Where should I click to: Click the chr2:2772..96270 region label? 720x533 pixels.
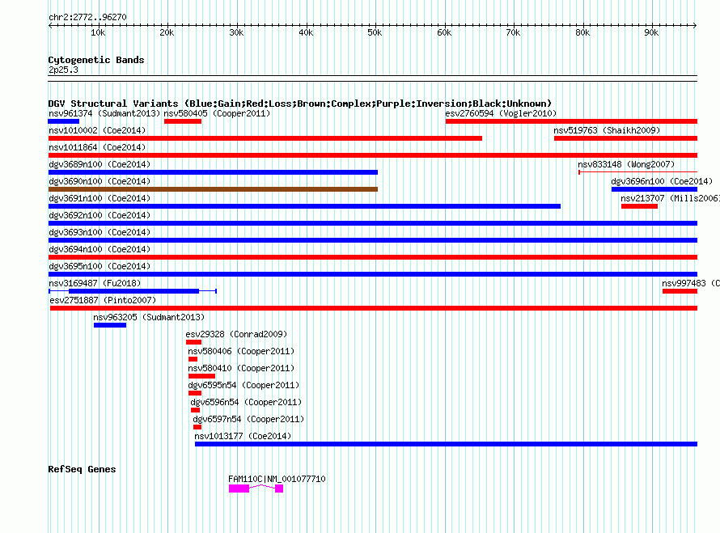87,17
